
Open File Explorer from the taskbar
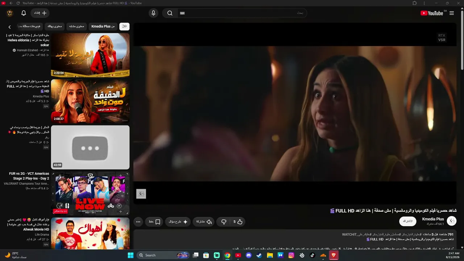pyautogui.click(x=270, y=255)
